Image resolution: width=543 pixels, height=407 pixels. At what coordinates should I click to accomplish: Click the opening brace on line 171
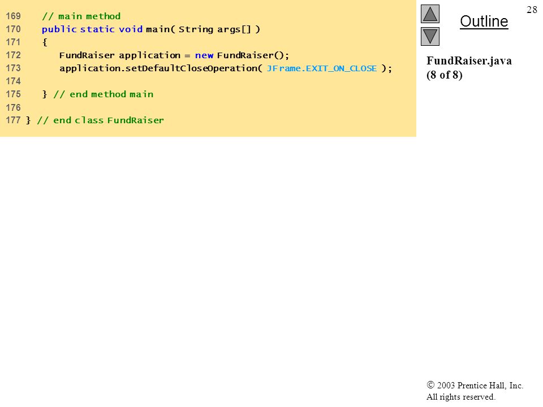45,42
